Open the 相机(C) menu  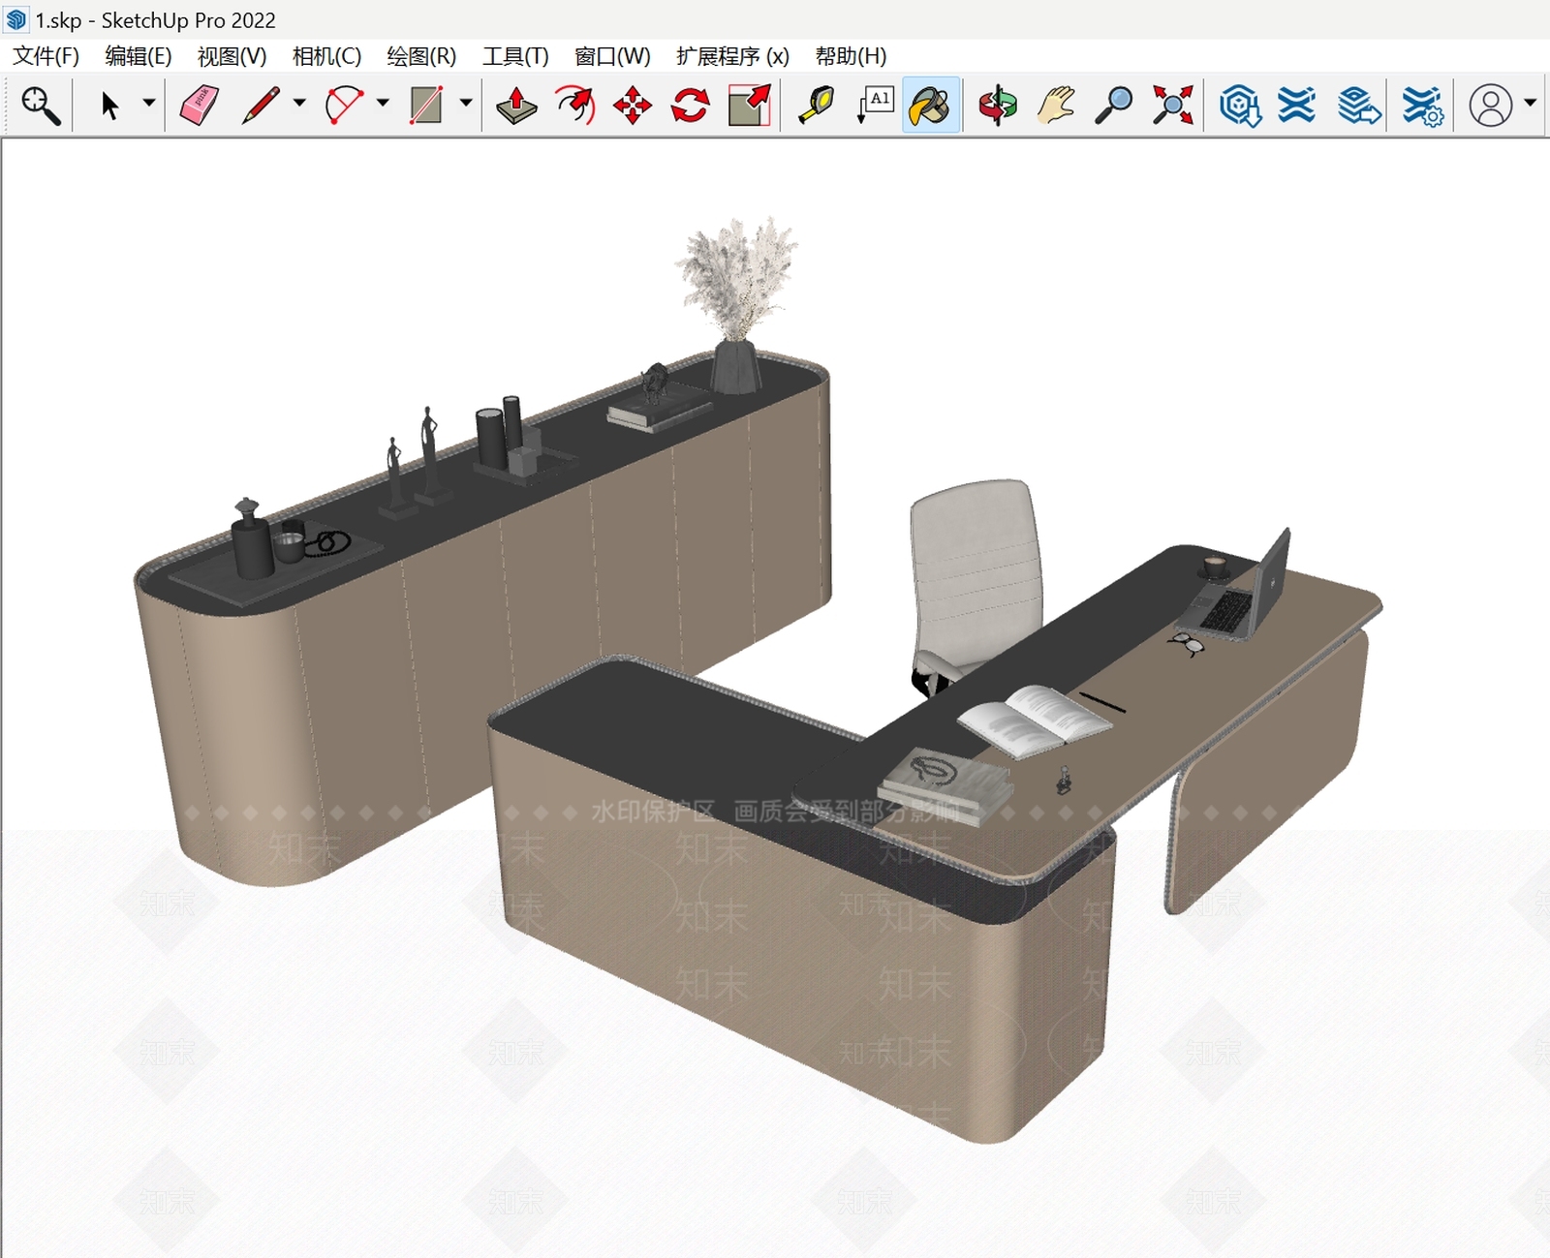click(326, 56)
